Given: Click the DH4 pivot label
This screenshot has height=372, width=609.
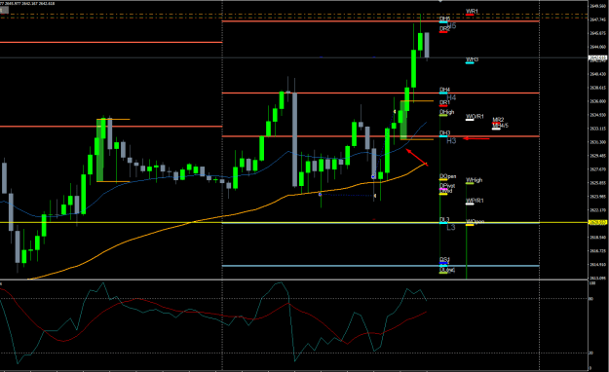Looking at the screenshot, I should [x=444, y=90].
